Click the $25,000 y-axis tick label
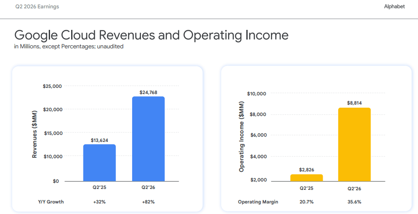Screen dimensions: 418x214 pyautogui.click(x=52, y=86)
